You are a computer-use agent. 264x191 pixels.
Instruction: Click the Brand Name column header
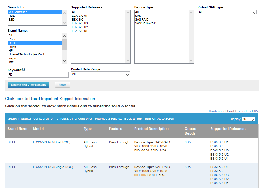pos(18,129)
